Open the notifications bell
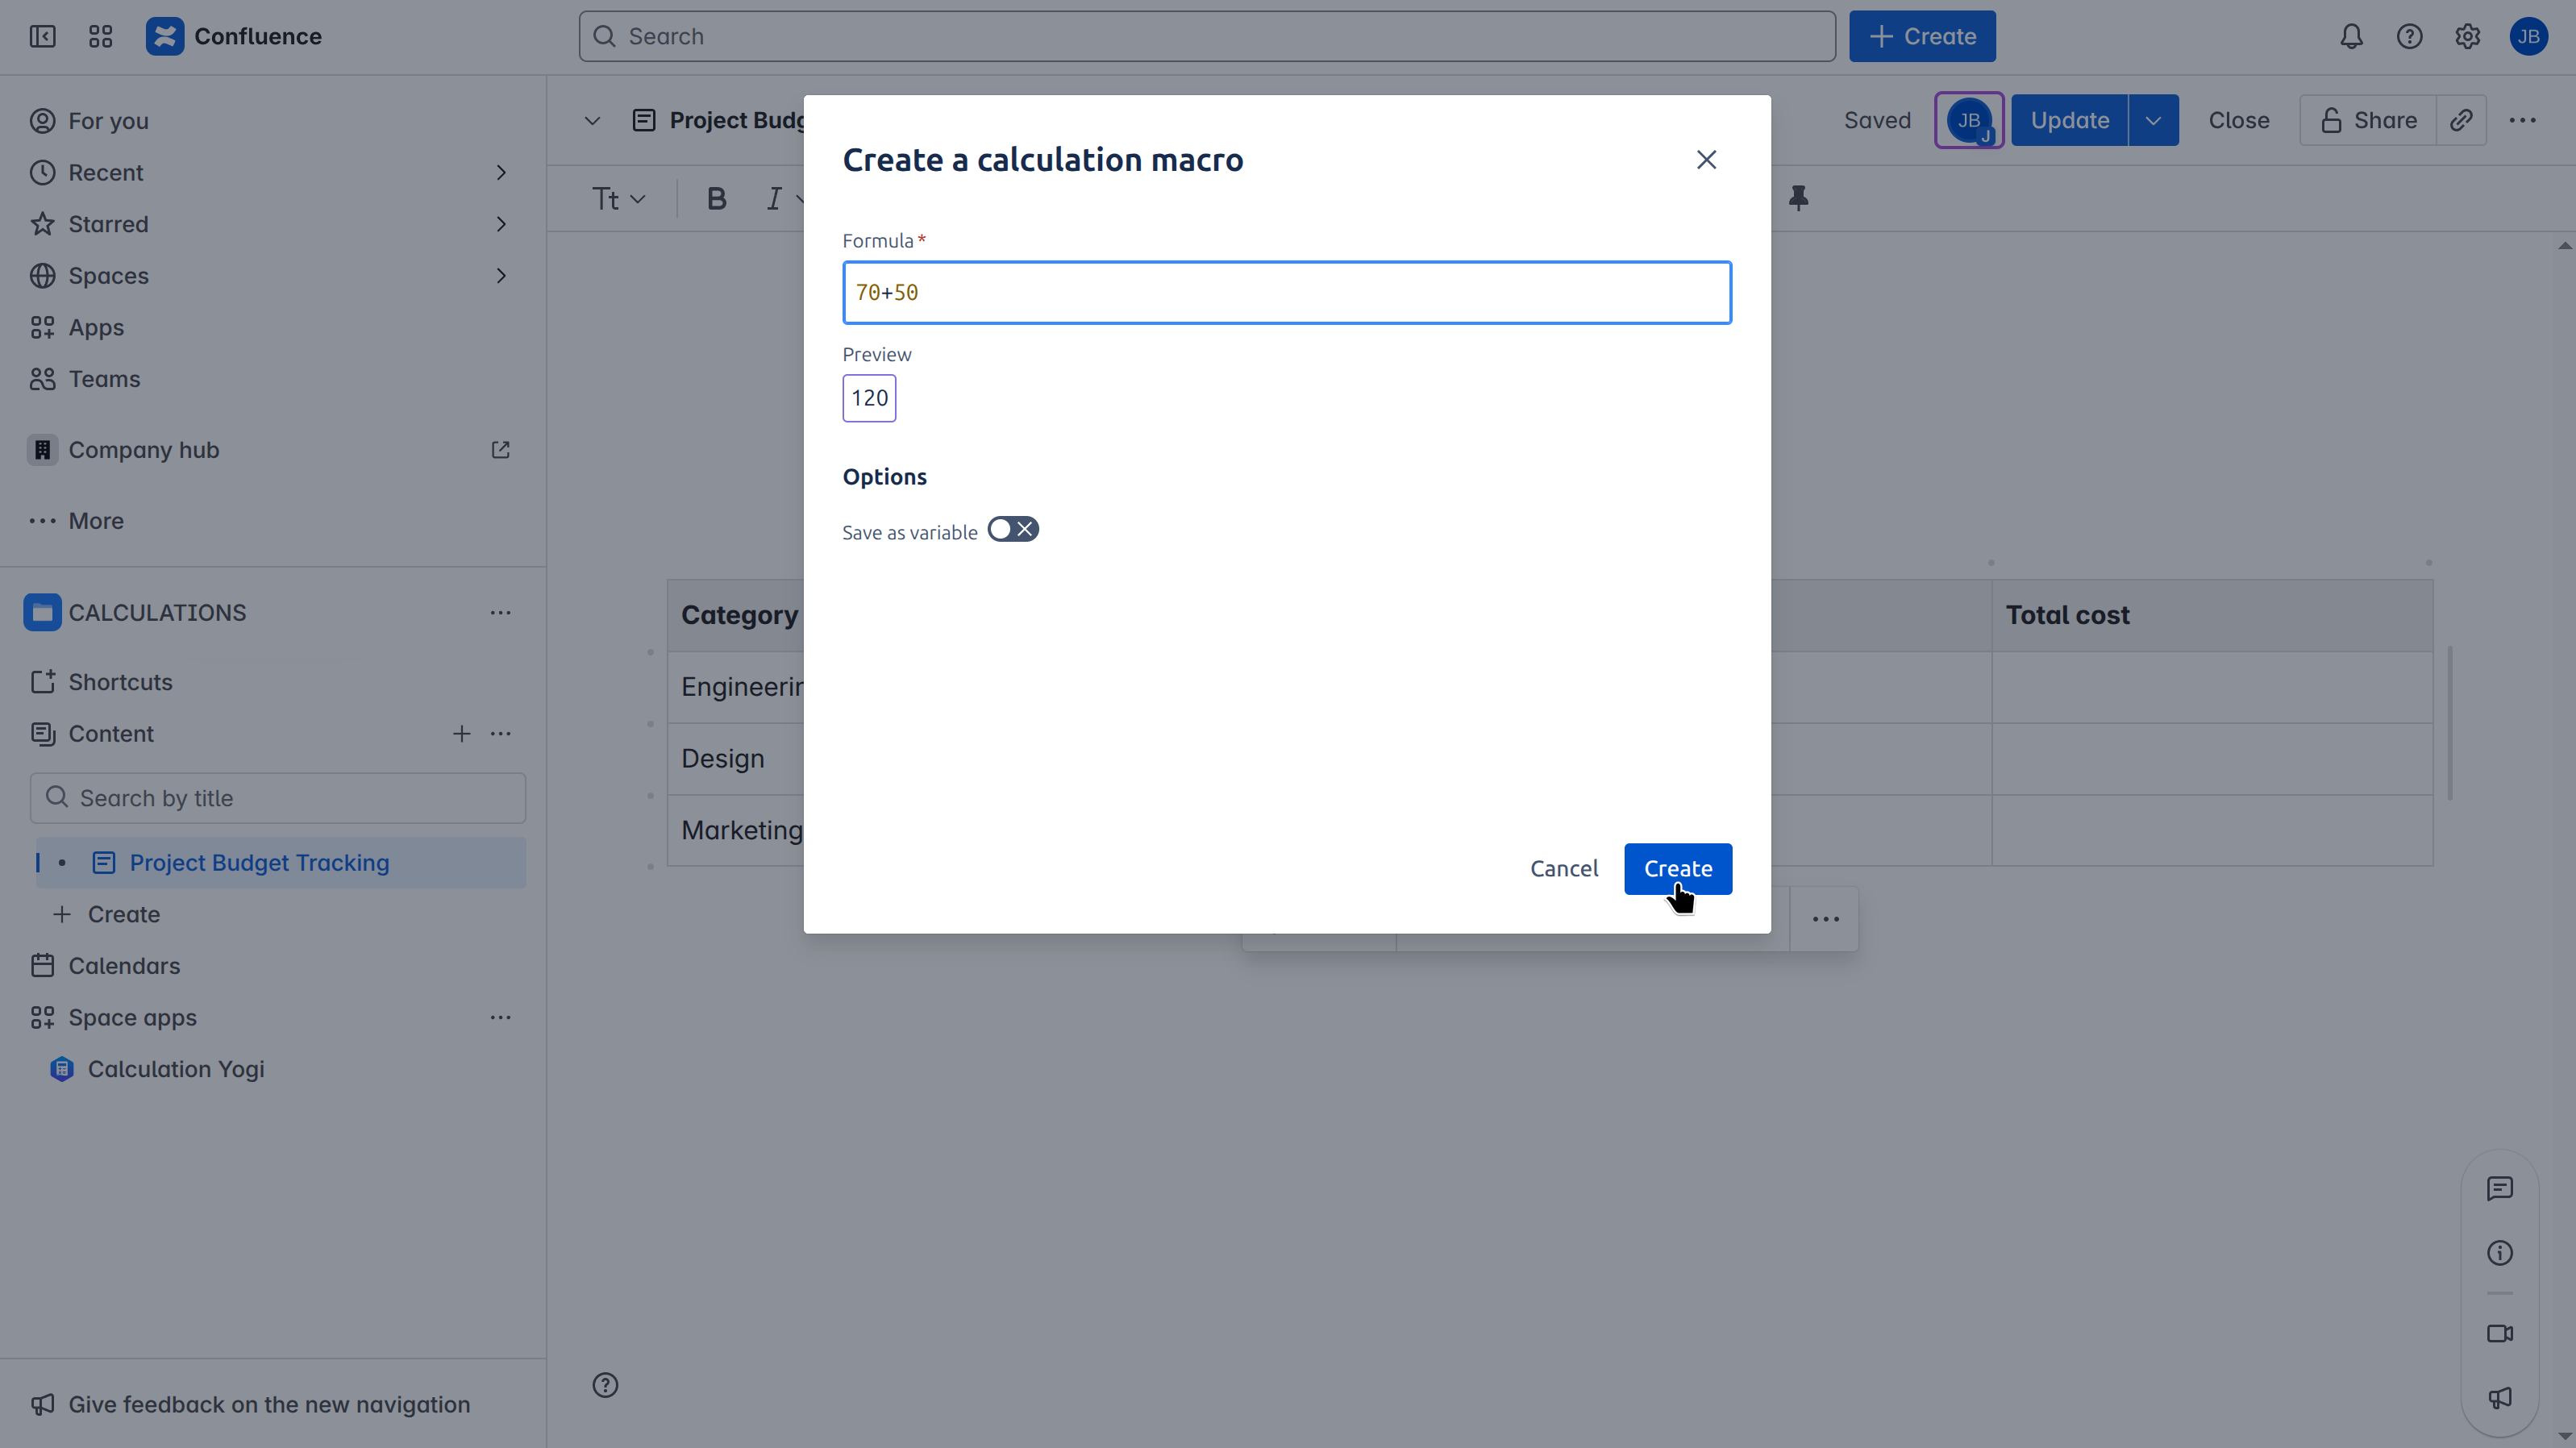This screenshot has width=2576, height=1448. tap(2350, 37)
